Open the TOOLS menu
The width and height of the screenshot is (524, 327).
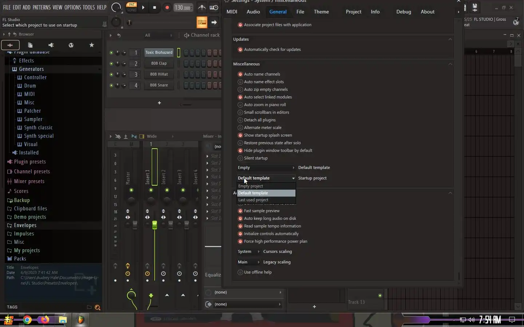click(88, 7)
